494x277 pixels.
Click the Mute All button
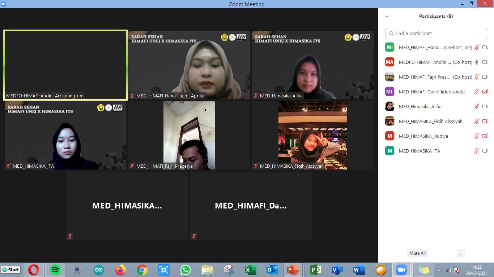click(x=417, y=253)
